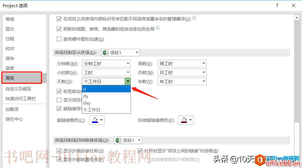Toggle the 显示项目 checkbox
This screenshot has height=168, width=302.
59,100
